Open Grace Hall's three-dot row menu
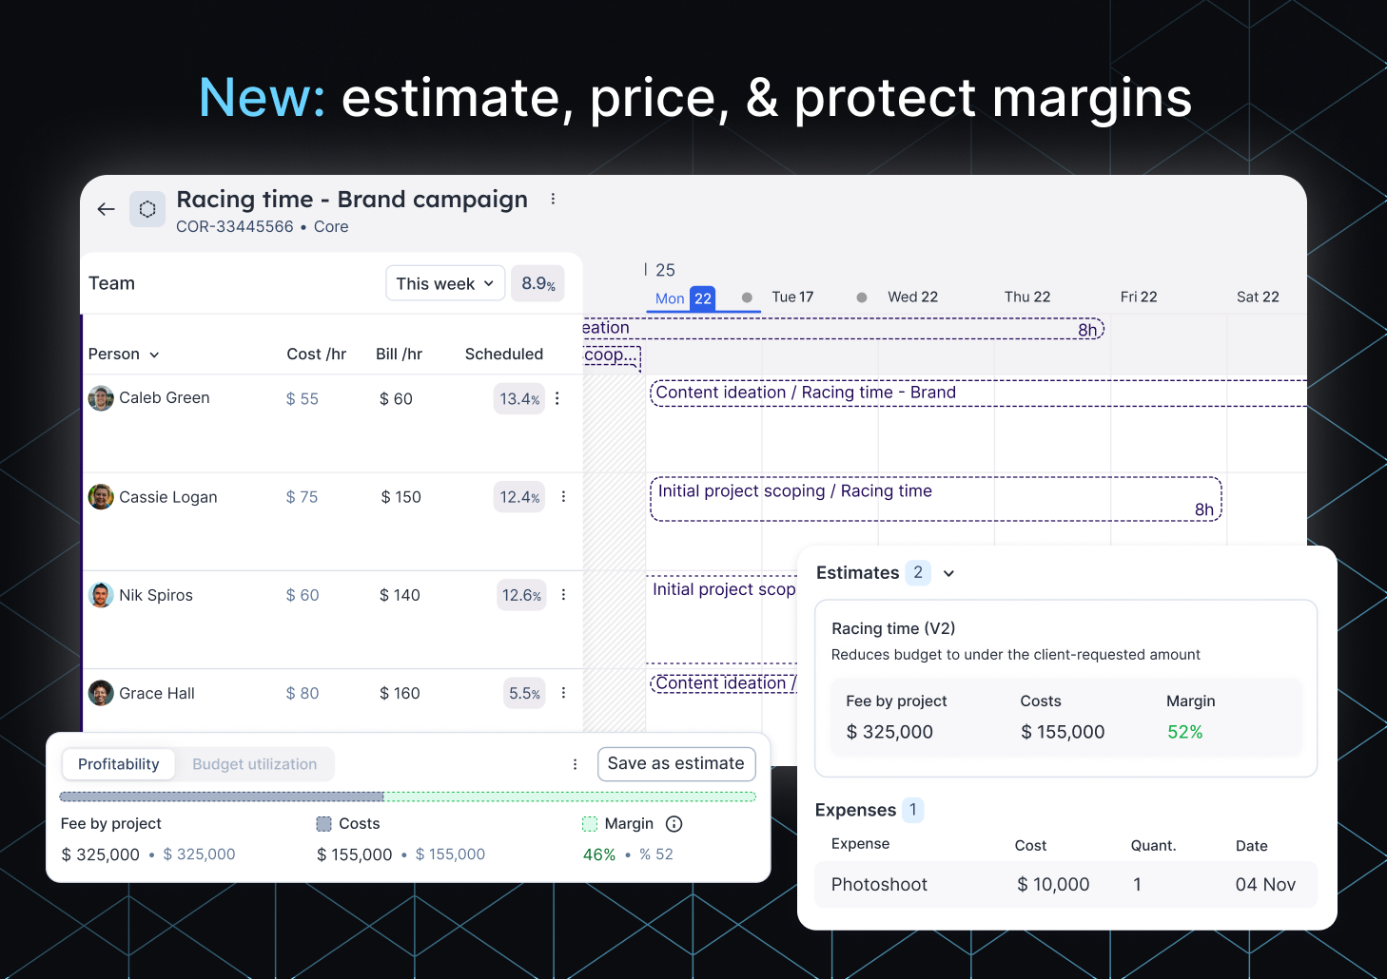The height and width of the screenshot is (979, 1387). pos(564,693)
